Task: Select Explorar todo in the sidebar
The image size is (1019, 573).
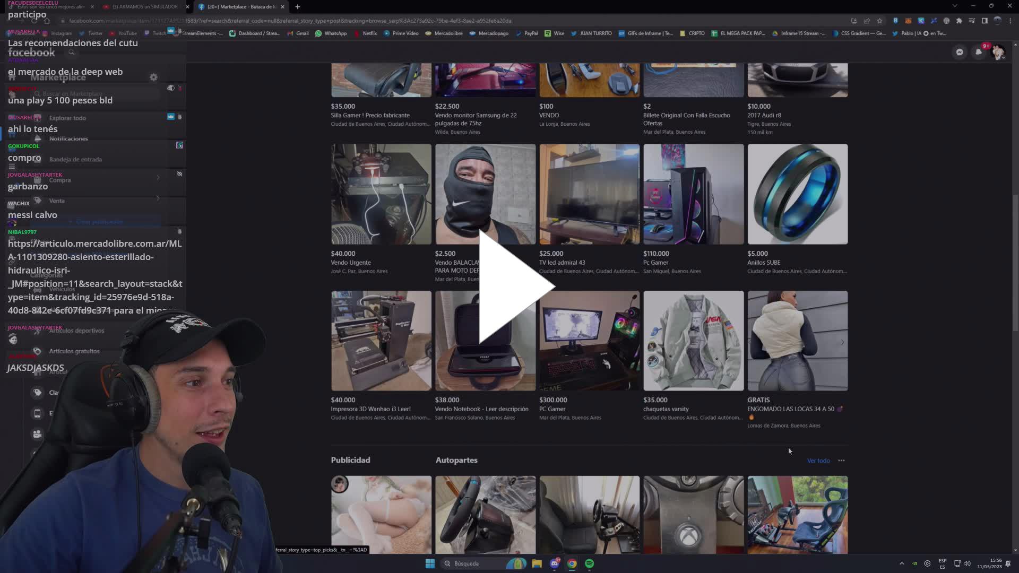Action: [67, 118]
